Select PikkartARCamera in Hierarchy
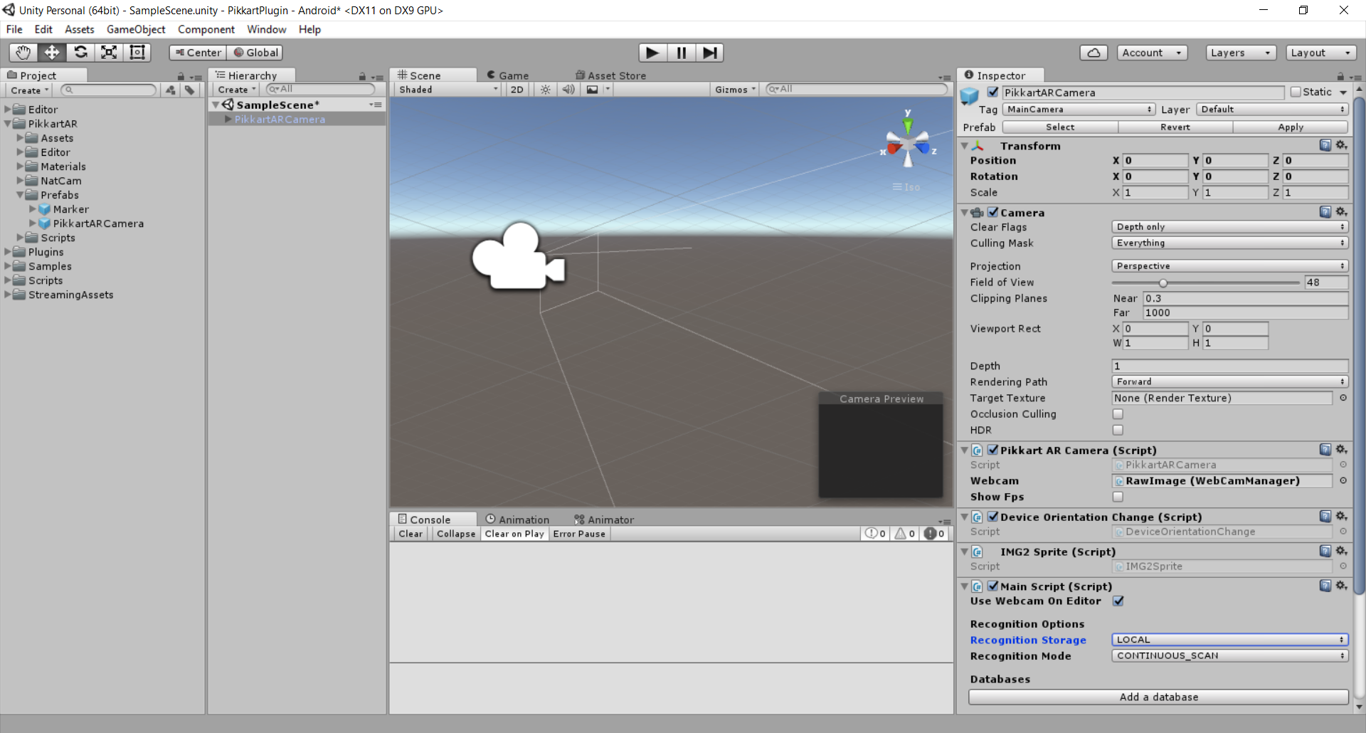Viewport: 1366px width, 733px height. [280, 120]
